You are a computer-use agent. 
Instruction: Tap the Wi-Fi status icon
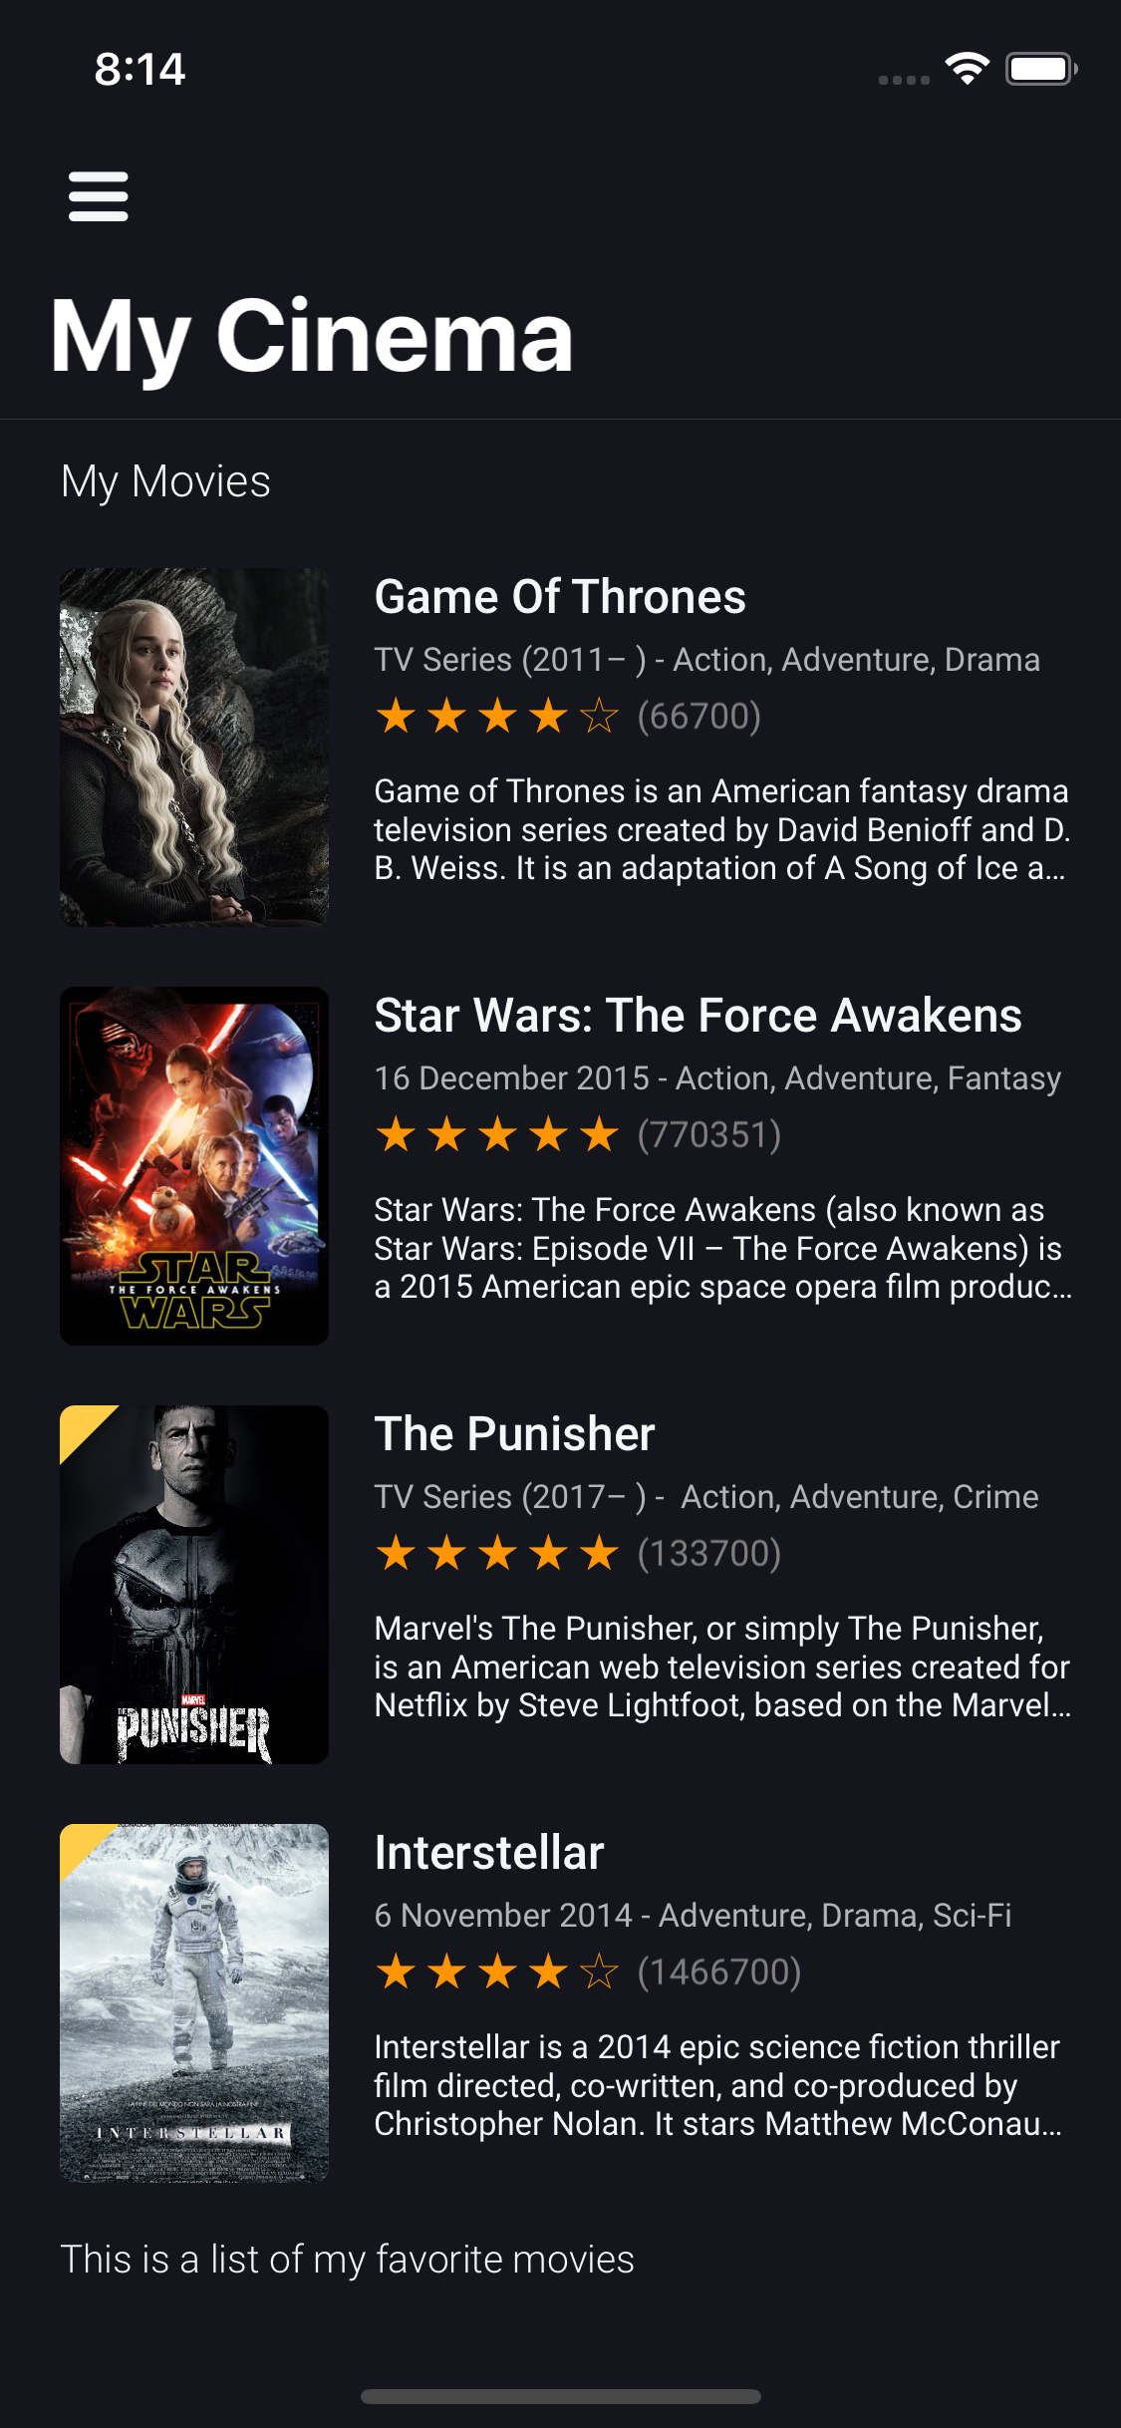[x=967, y=69]
